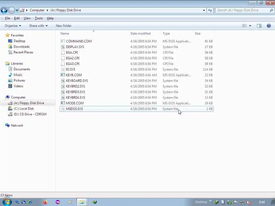
Task: Open the View menu
Action: (x=27, y=18)
